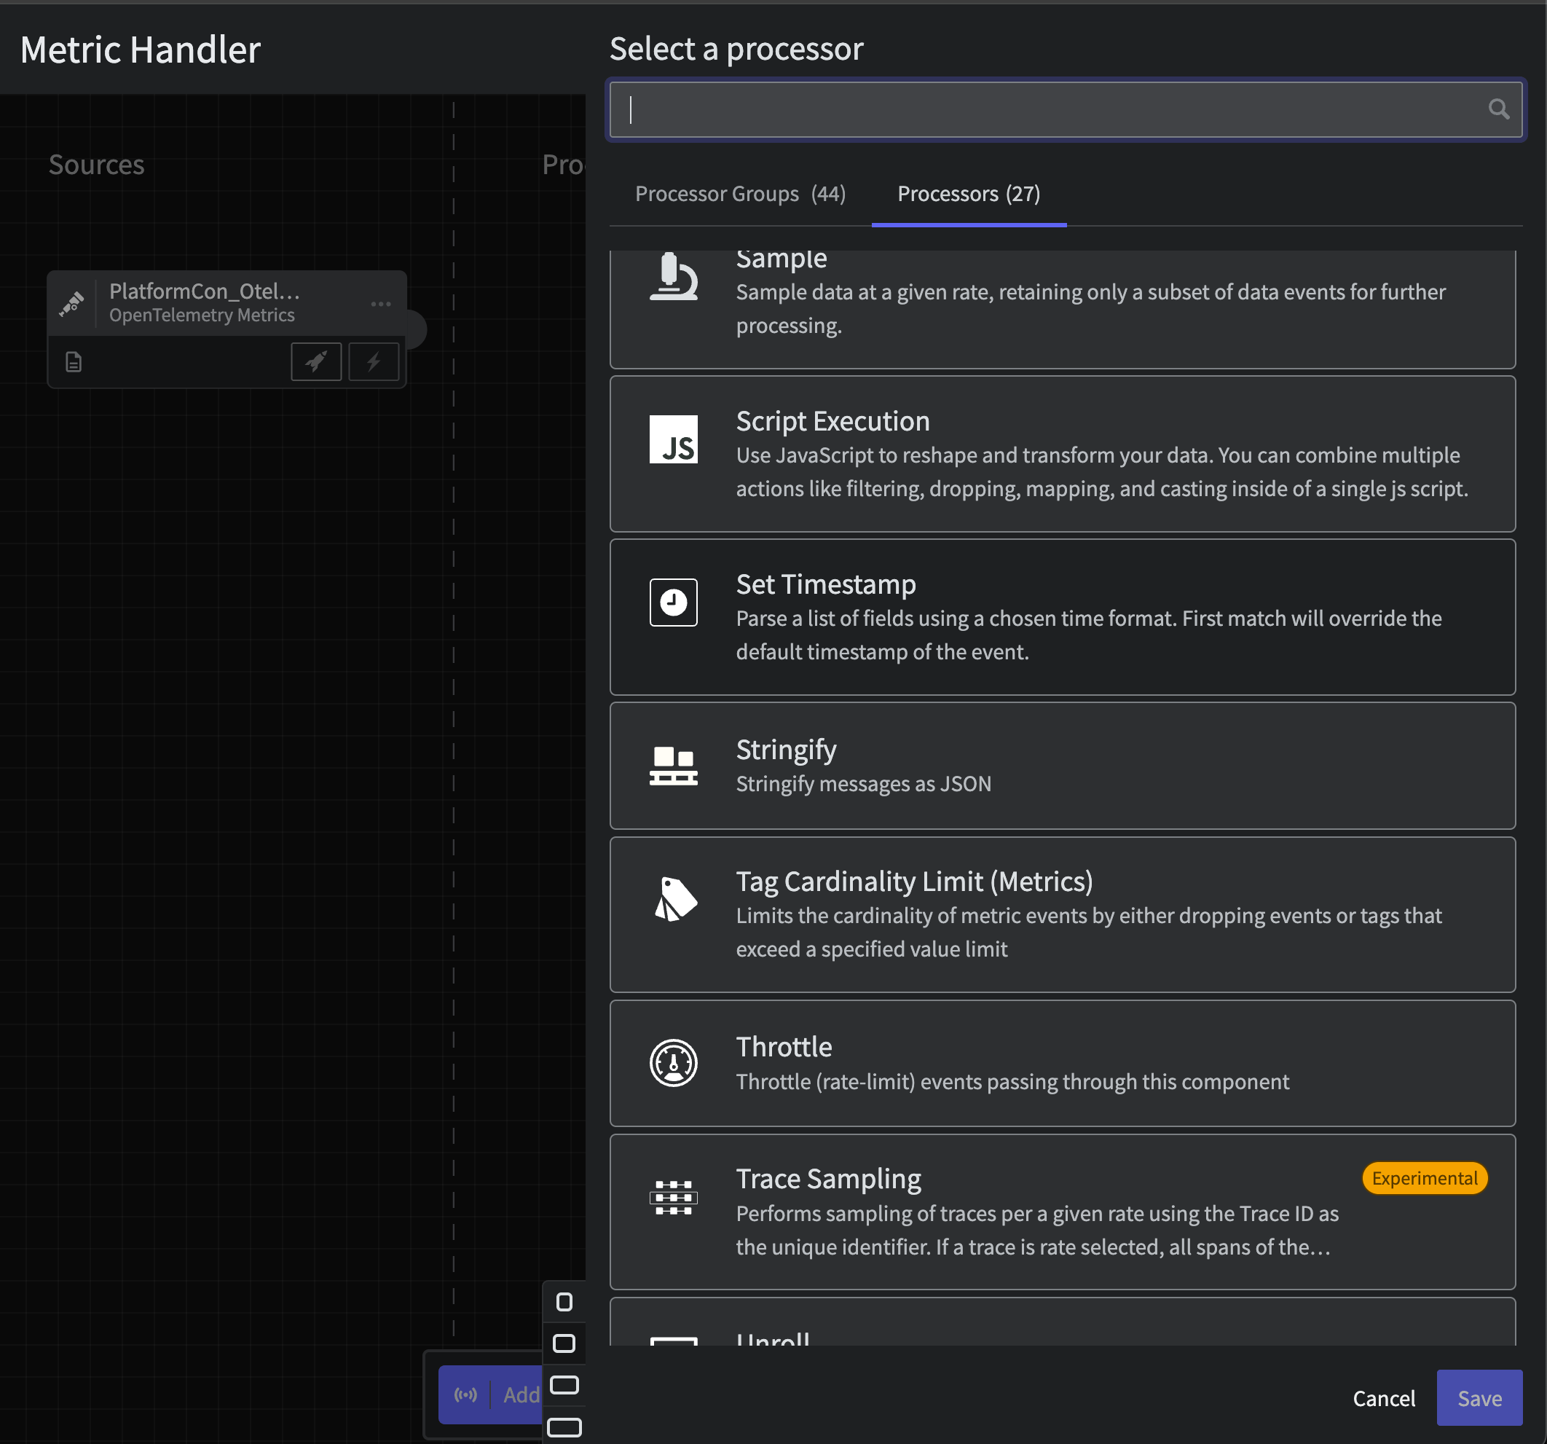Click the Trace Sampling icon

[x=673, y=1197]
